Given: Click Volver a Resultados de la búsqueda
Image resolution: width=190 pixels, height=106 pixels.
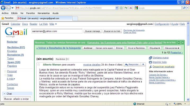Looking at the screenshot, I should [x=59, y=48].
